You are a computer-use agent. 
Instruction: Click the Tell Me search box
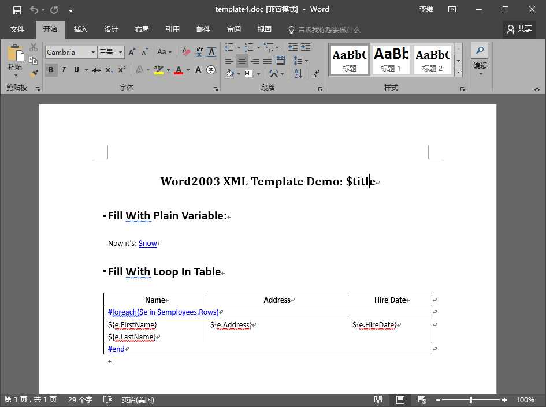pyautogui.click(x=324, y=29)
